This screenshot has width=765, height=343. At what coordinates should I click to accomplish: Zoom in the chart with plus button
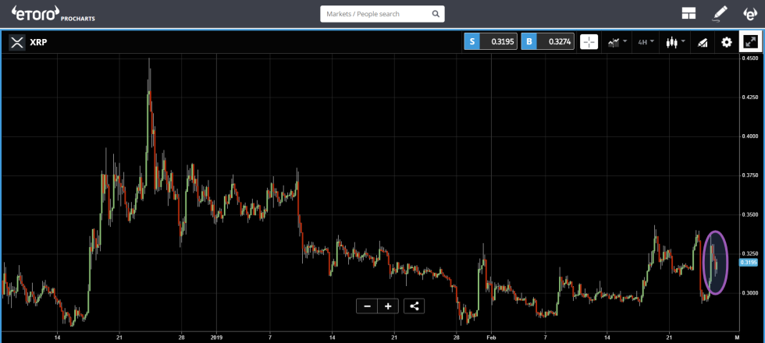click(x=388, y=306)
